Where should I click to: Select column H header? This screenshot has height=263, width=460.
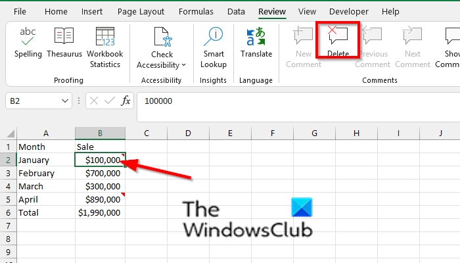[356, 133]
